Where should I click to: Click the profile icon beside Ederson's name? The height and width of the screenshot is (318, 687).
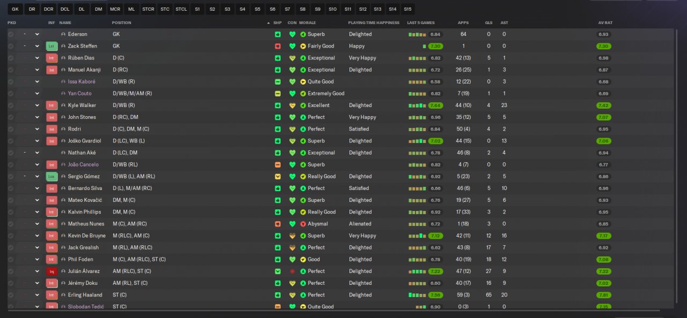point(63,34)
